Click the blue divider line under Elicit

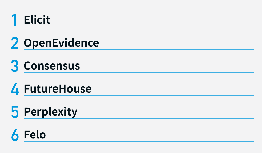point(139,27)
